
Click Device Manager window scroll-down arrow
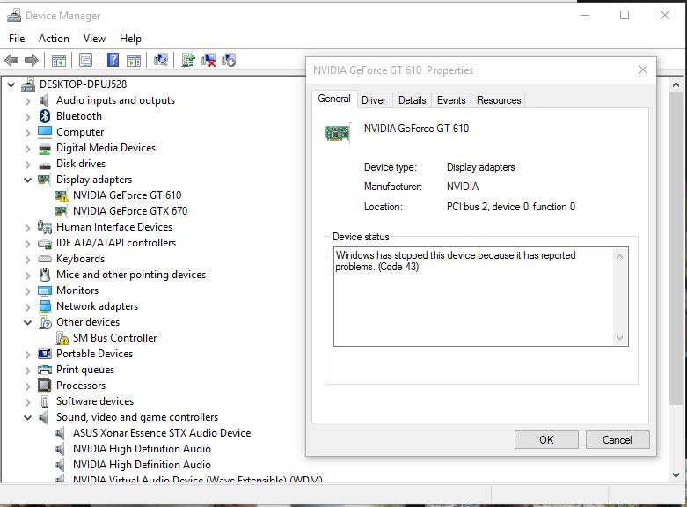point(676,475)
